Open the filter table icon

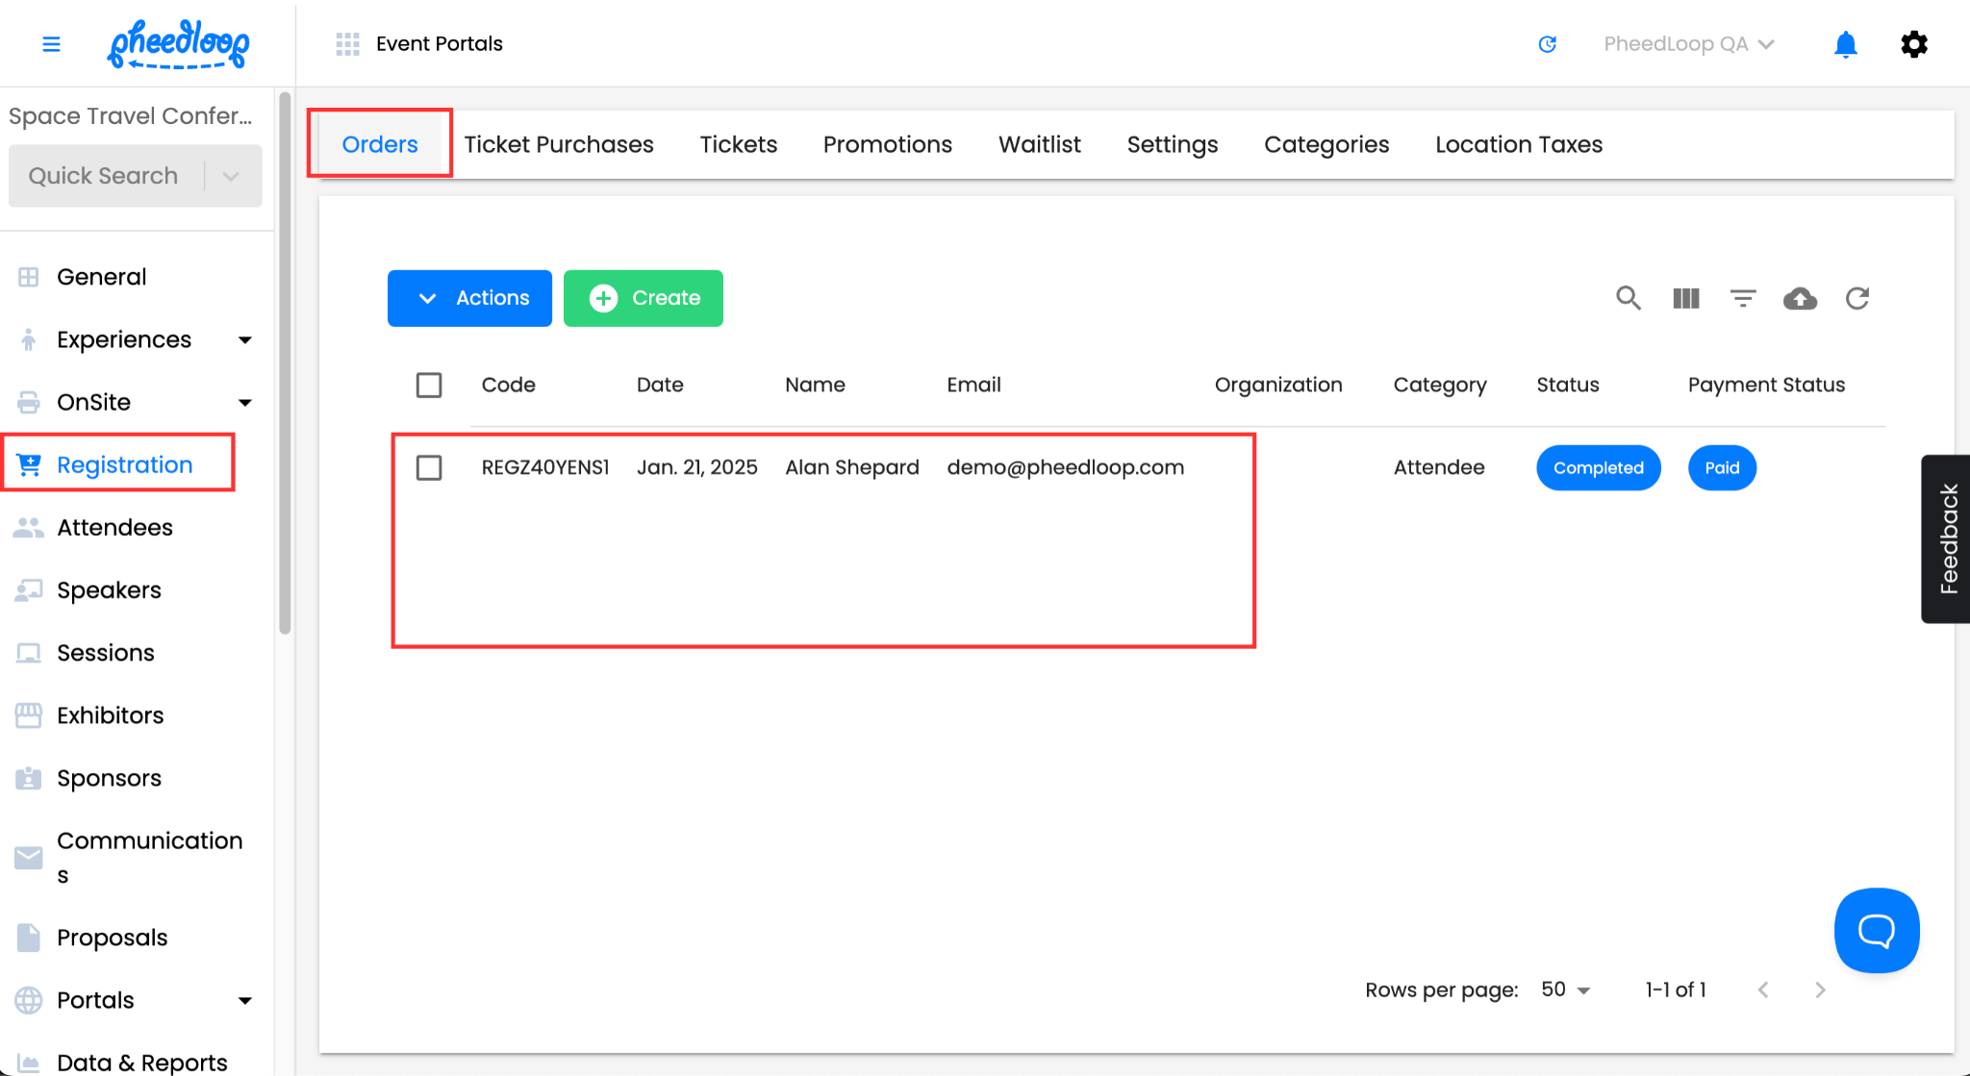(x=1743, y=298)
